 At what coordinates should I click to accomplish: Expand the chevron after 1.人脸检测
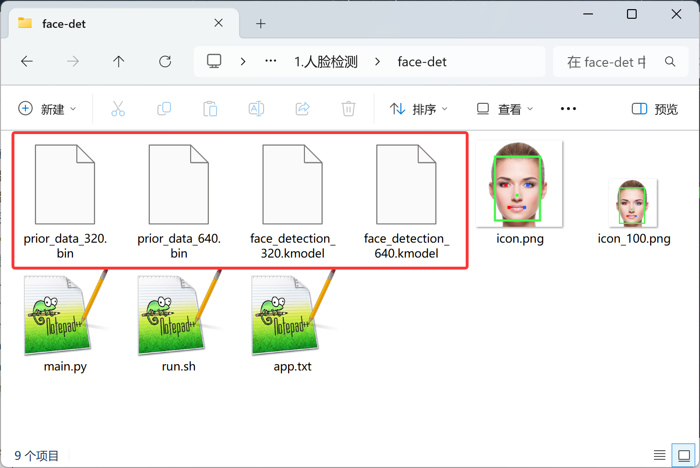pyautogui.click(x=377, y=62)
